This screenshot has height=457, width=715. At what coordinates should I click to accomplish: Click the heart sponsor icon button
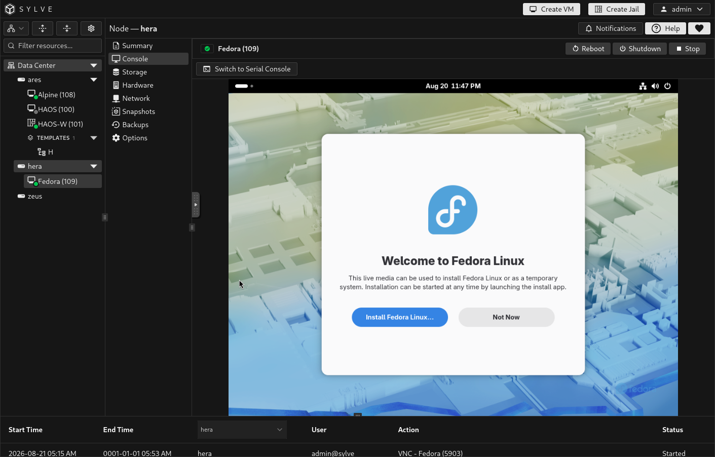(x=699, y=28)
